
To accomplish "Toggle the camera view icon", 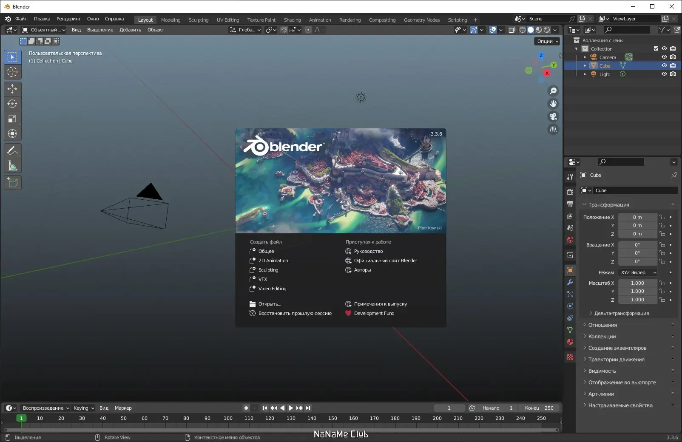I will coord(553,116).
